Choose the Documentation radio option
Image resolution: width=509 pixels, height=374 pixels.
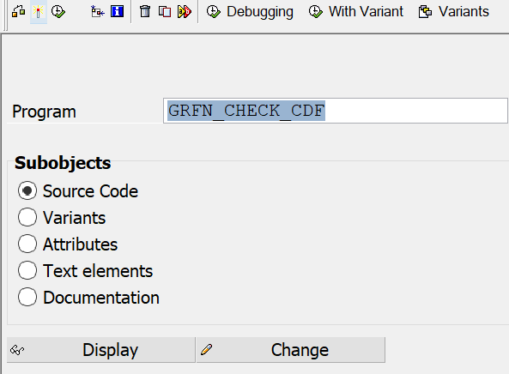pos(27,297)
